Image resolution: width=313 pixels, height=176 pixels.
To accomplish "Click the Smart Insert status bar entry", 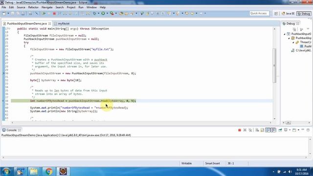I will pos(212,163).
